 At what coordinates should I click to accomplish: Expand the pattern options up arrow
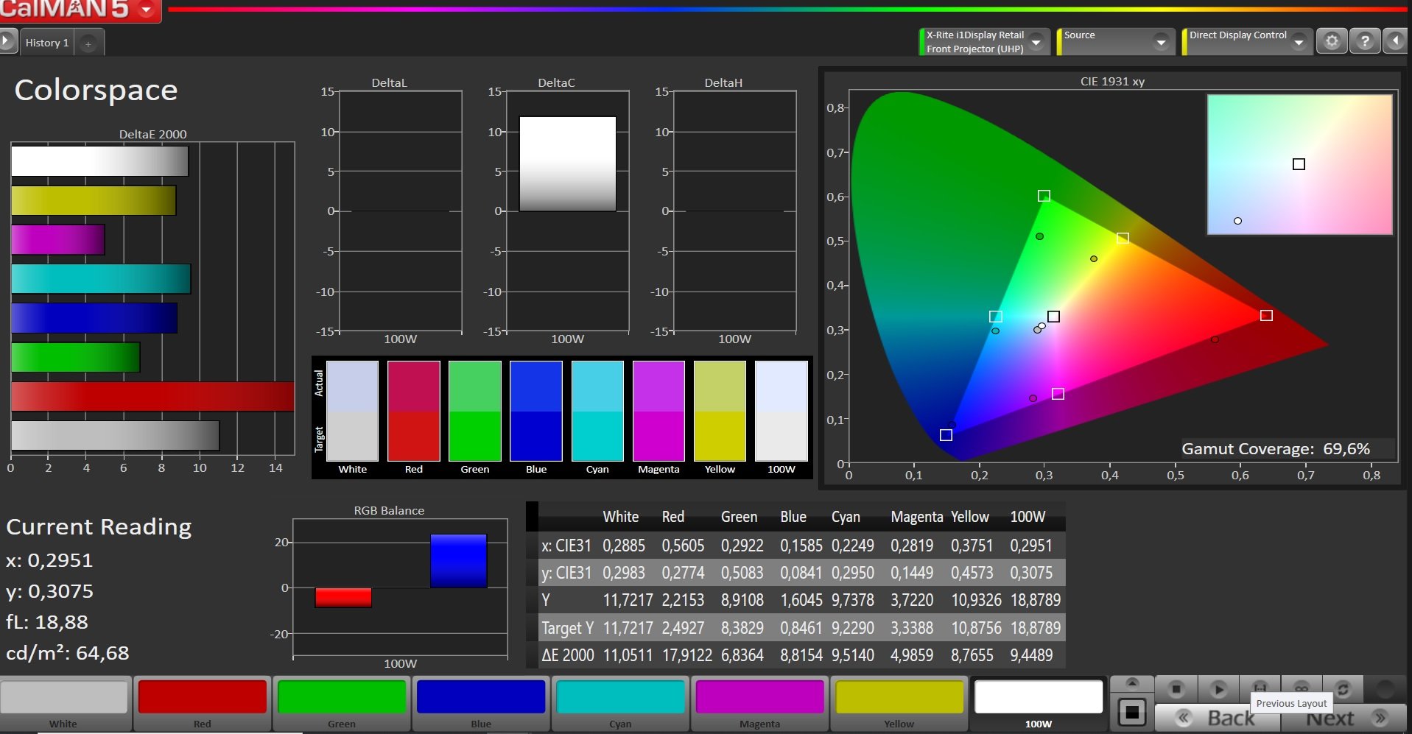(x=1132, y=682)
